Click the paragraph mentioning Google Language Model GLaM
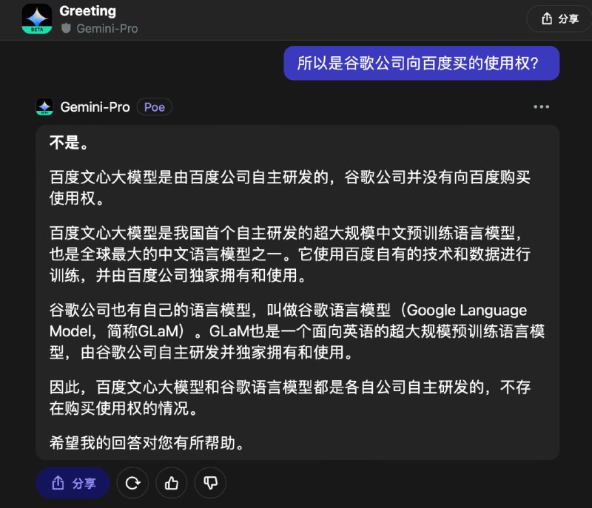The image size is (592, 508). click(x=297, y=331)
